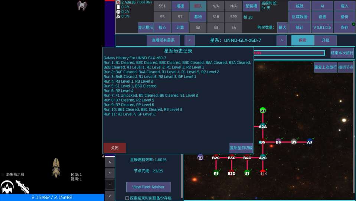Select the S51 slot button
356x201 pixels.
click(x=162, y=6)
